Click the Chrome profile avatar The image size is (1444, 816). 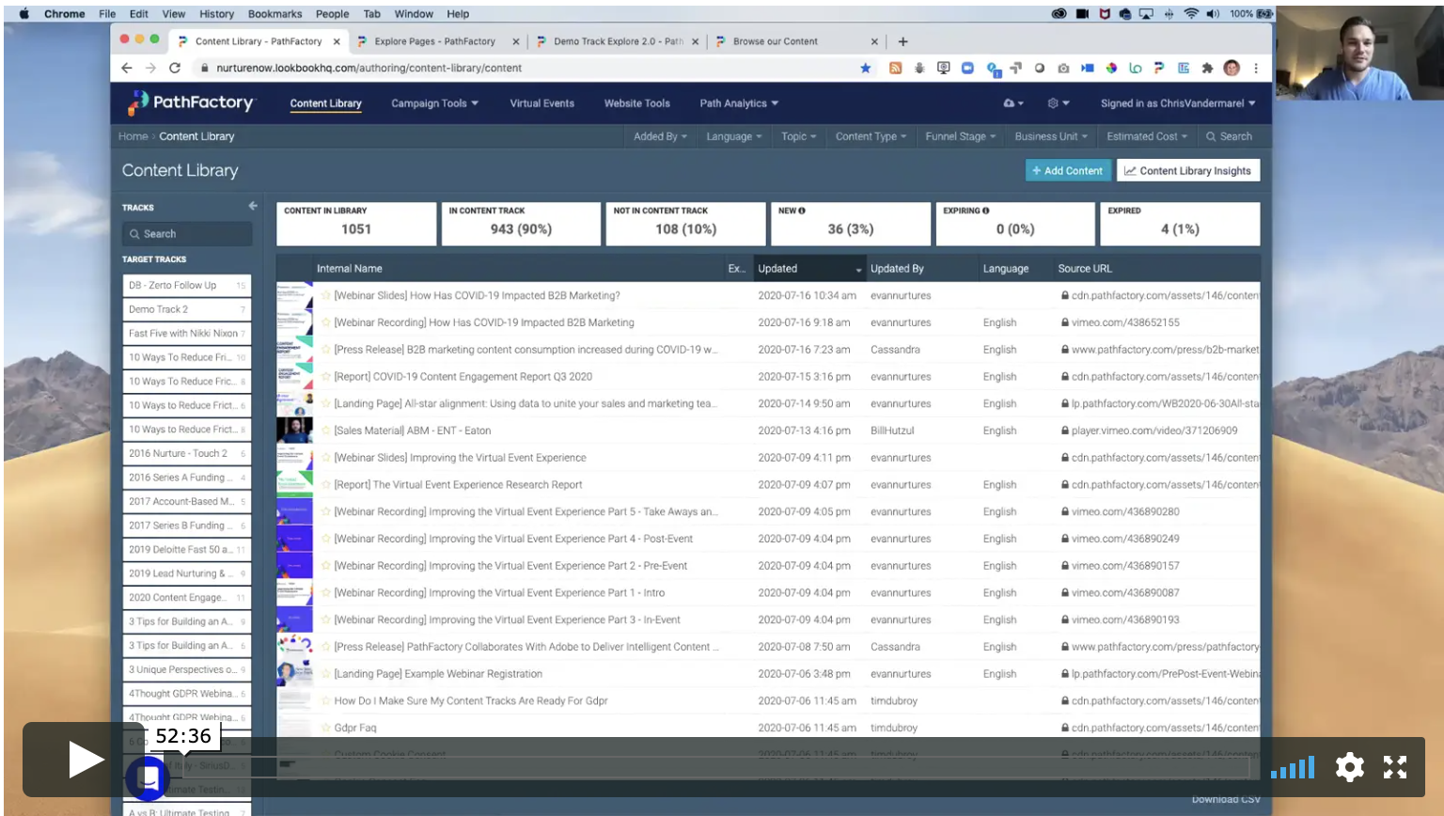coord(1232,68)
